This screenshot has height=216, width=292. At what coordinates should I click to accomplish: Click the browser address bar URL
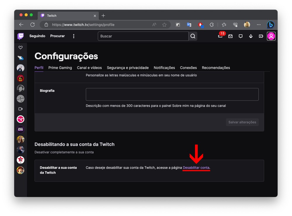coord(83,25)
